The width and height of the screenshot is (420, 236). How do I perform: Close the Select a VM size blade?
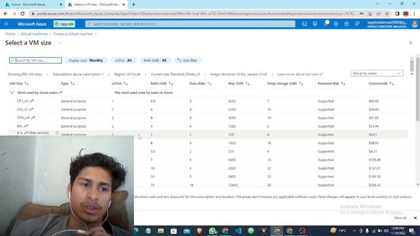click(x=410, y=43)
